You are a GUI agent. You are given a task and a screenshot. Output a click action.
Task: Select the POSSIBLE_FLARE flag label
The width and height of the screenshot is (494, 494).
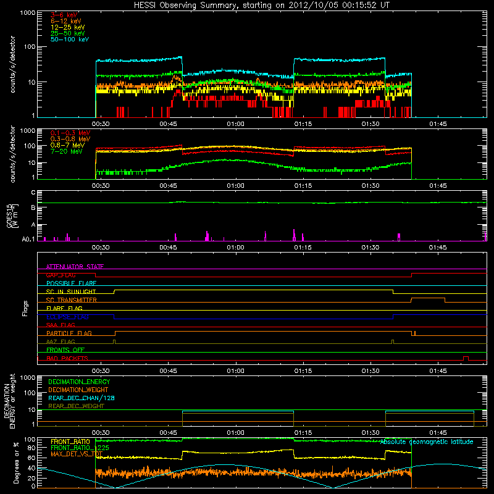coord(71,283)
